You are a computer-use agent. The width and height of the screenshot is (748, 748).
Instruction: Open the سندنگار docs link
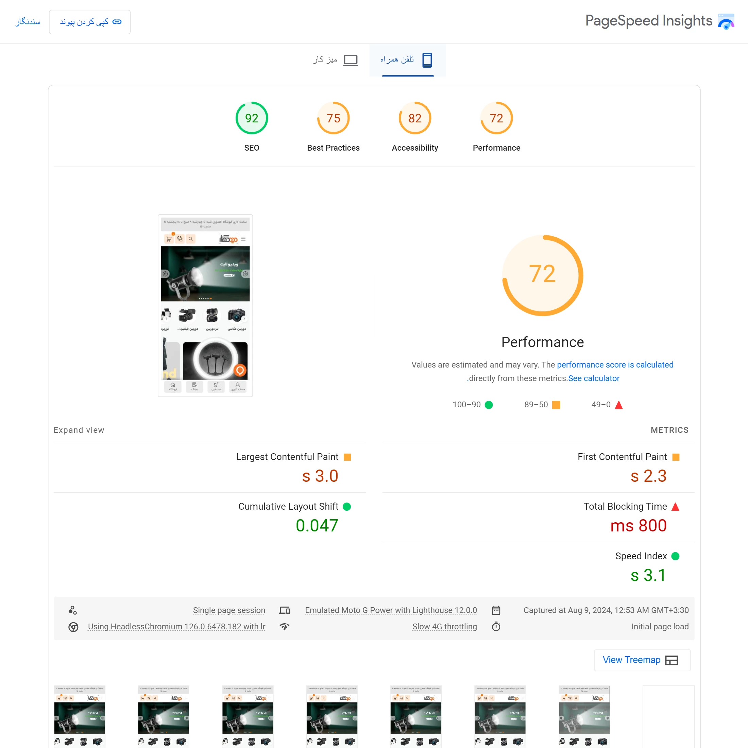coord(28,22)
